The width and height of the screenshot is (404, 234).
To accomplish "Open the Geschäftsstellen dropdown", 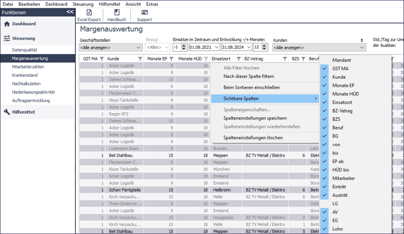I will pos(110,48).
